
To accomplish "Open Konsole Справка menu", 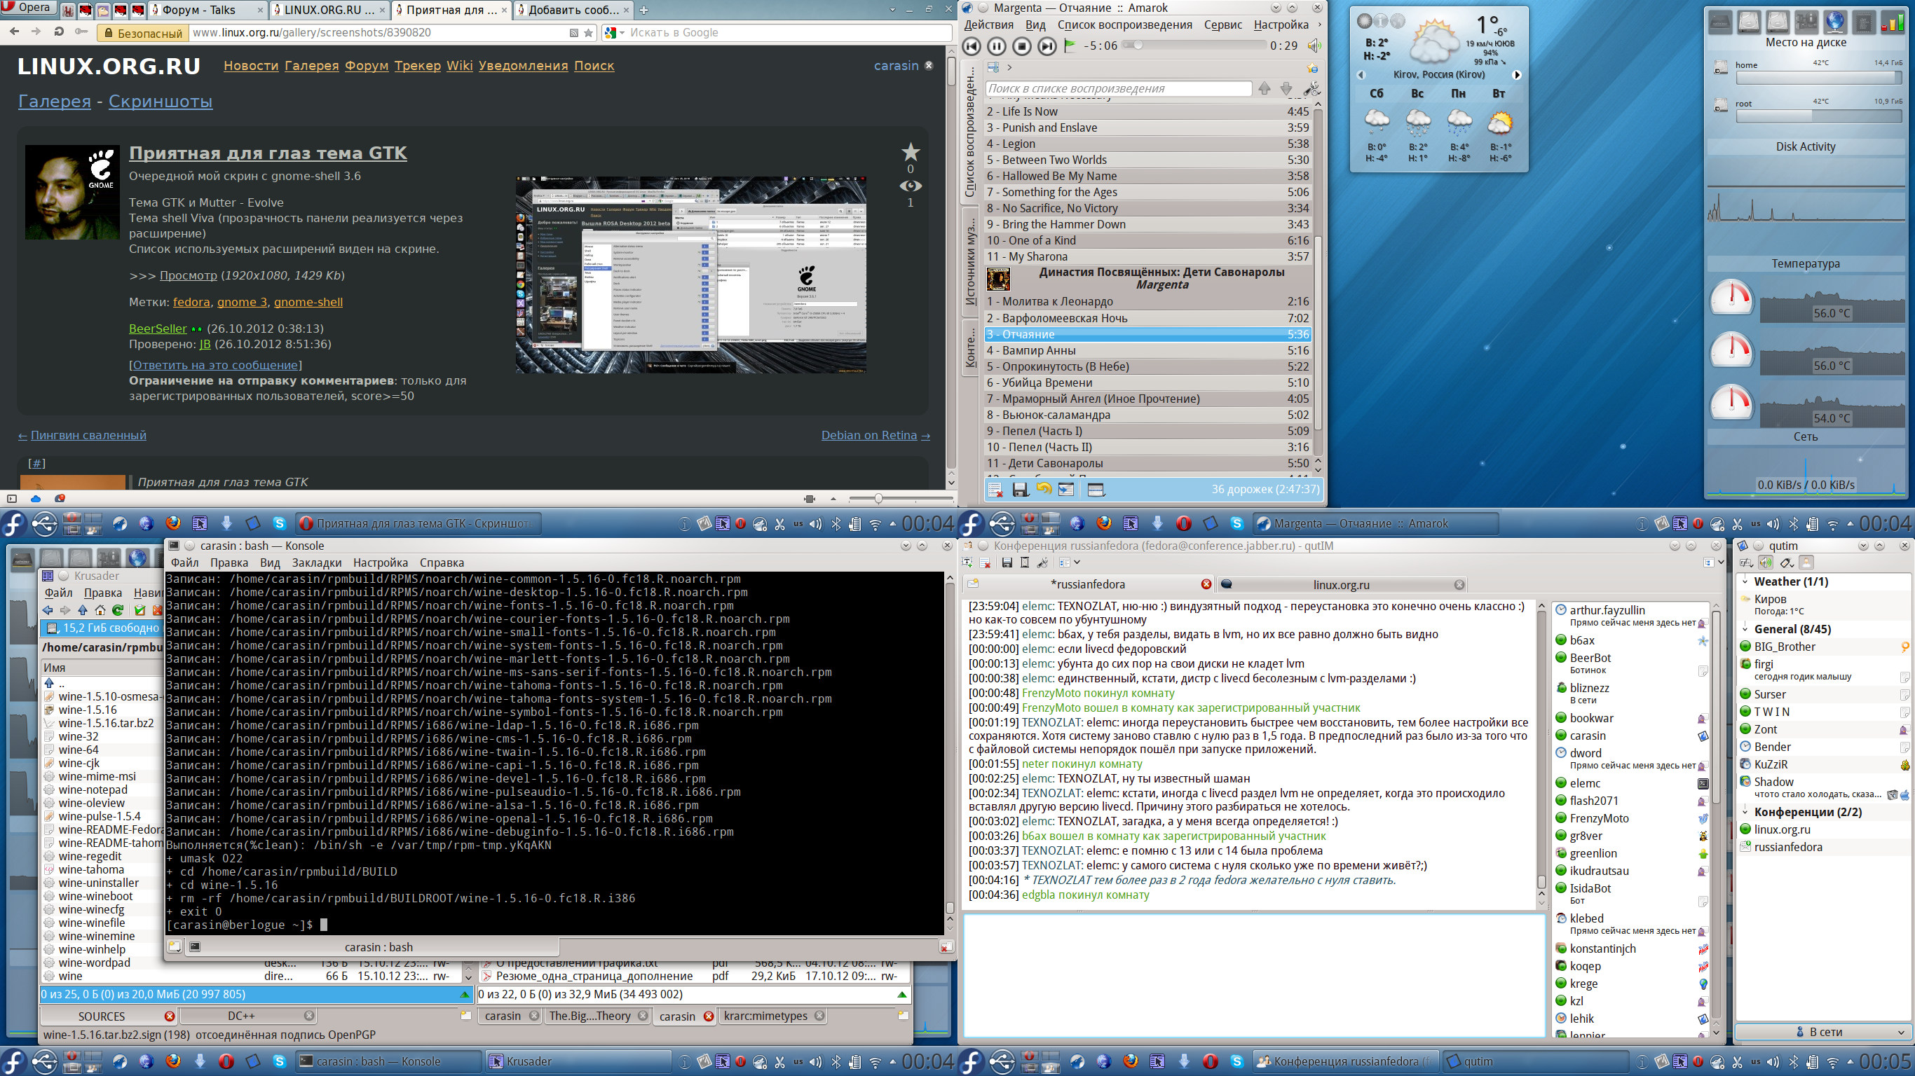I will [442, 563].
